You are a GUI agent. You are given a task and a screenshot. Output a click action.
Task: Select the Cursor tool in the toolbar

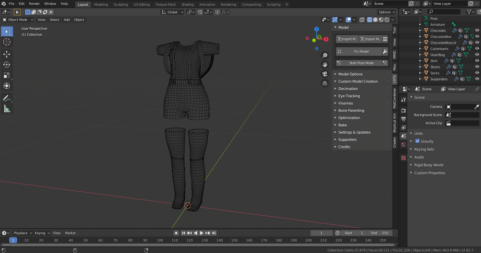coord(7,42)
